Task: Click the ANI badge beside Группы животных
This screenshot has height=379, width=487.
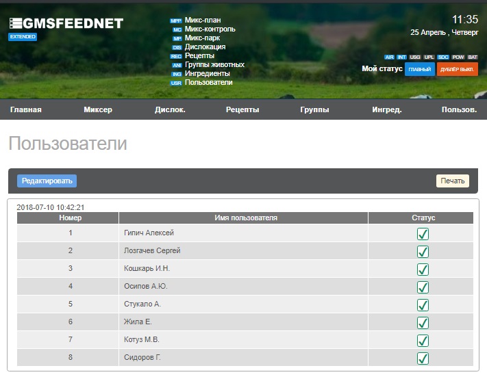Action: [177, 65]
